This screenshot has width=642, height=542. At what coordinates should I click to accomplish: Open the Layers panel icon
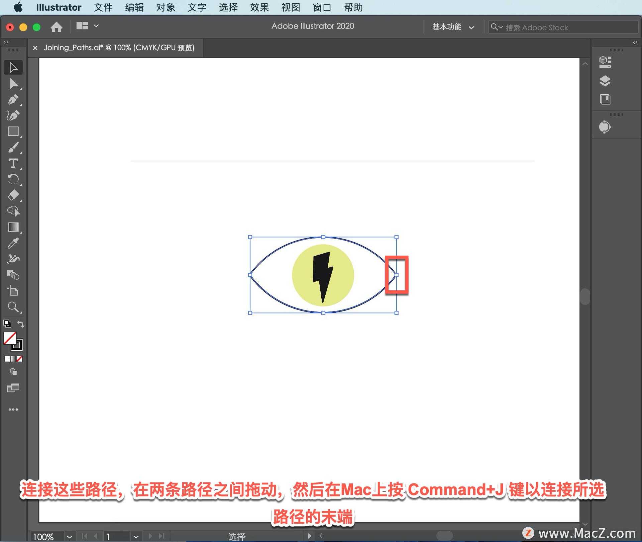(605, 81)
